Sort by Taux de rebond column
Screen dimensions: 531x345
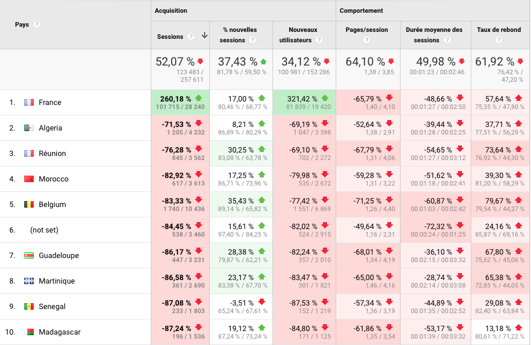click(x=499, y=30)
